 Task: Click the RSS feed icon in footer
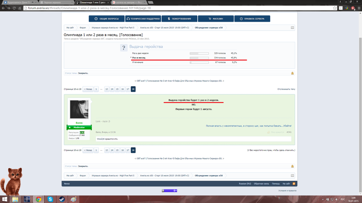(294, 183)
